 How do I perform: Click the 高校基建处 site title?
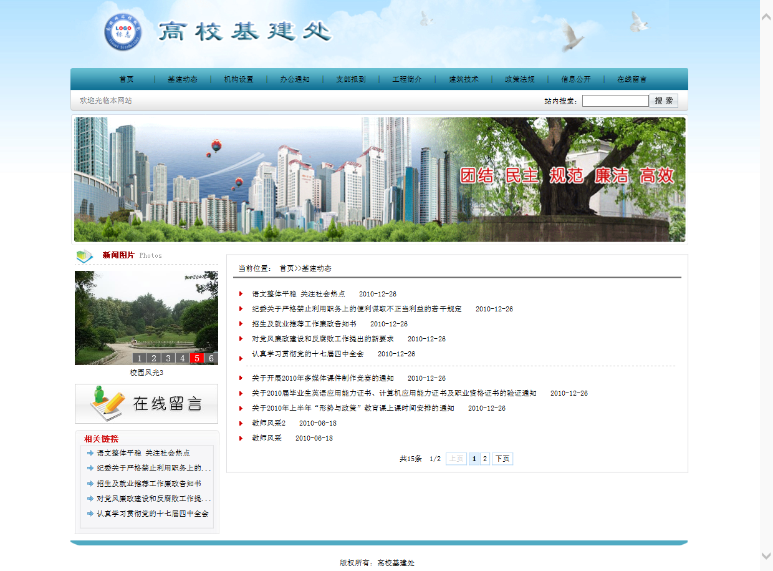[244, 31]
